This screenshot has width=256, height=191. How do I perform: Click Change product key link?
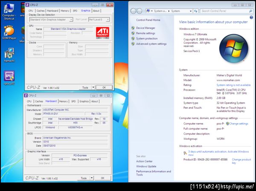(x=241, y=161)
